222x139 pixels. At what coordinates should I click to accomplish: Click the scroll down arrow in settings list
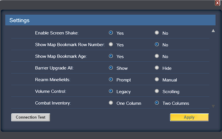click(213, 106)
